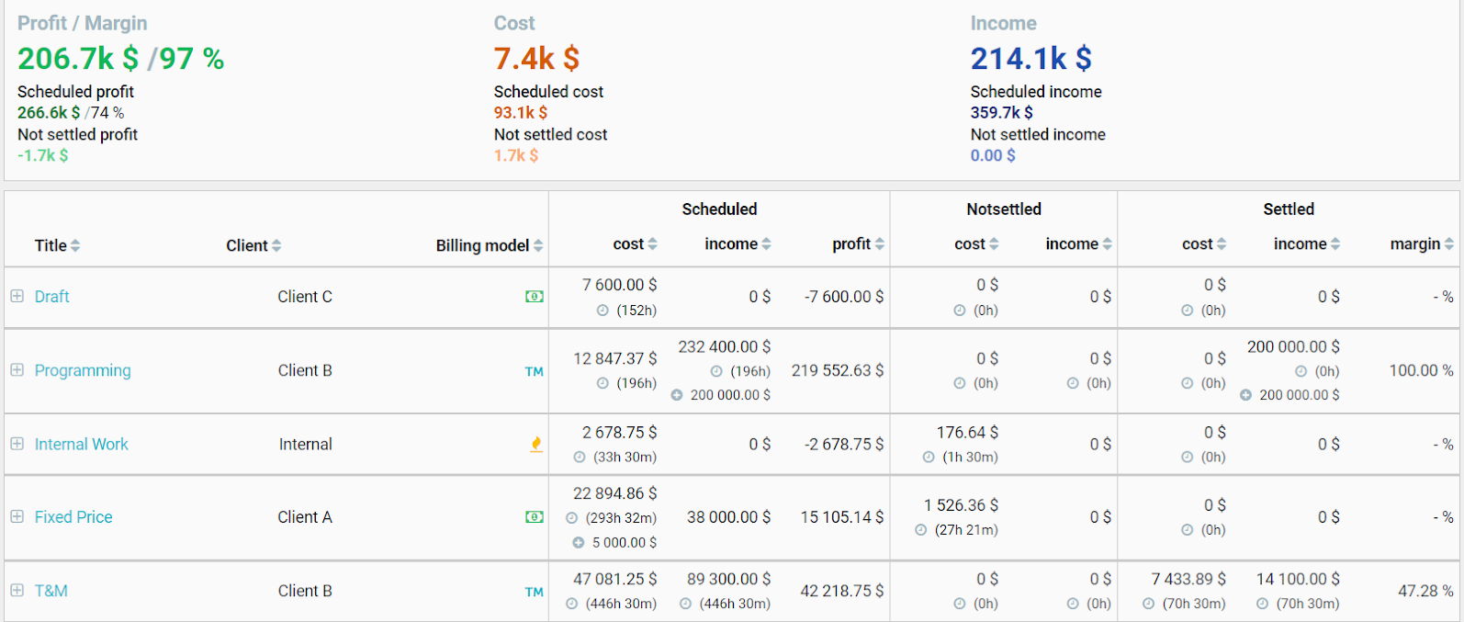
Task: Click T&M settled margin 47.28 %
Action: [x=1425, y=591]
